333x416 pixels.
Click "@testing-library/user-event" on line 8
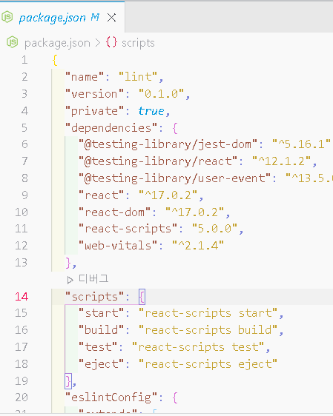pos(174,178)
